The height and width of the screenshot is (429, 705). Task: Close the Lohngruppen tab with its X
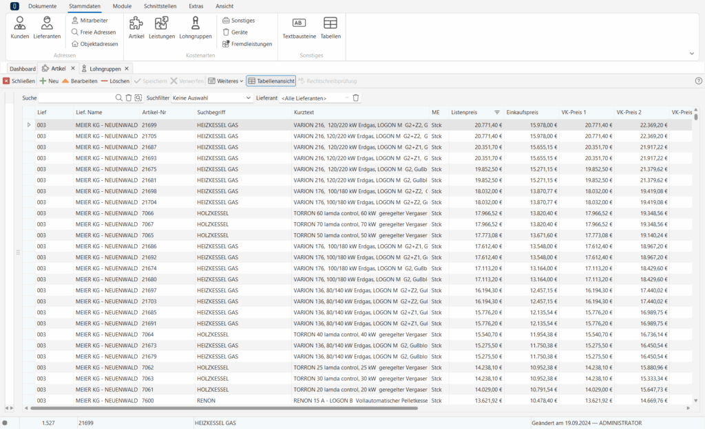[x=127, y=69]
